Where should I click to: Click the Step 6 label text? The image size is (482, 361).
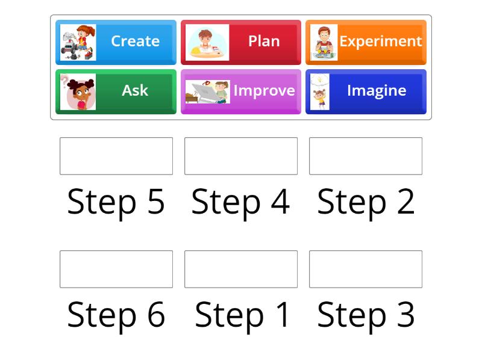116,313
